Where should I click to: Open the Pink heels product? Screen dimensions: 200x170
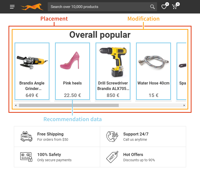pyautogui.click(x=72, y=71)
